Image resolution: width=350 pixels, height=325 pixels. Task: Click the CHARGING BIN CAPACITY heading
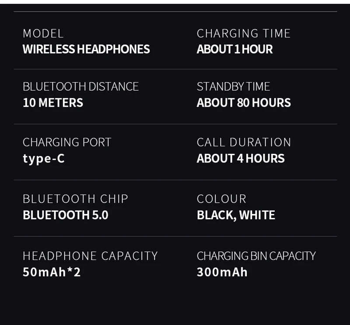256,256
